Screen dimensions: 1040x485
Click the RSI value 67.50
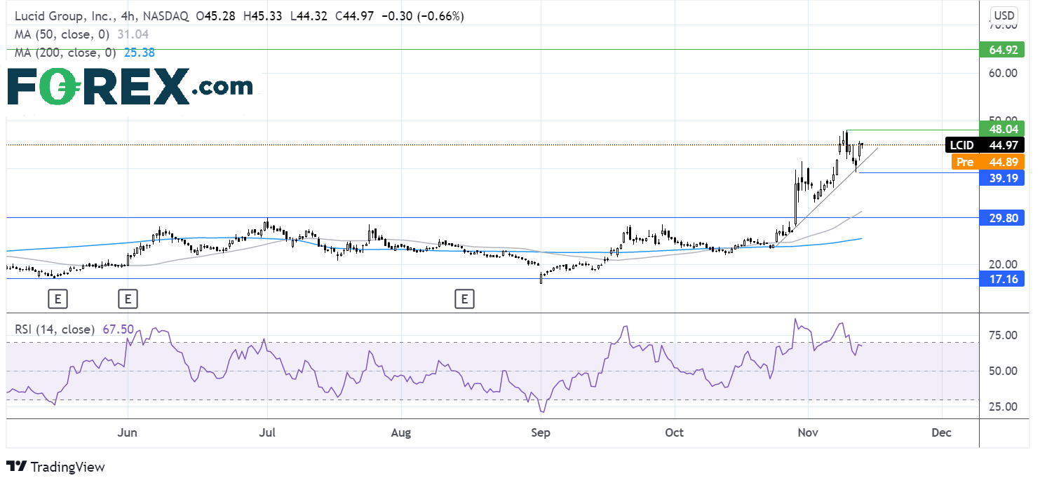[118, 329]
